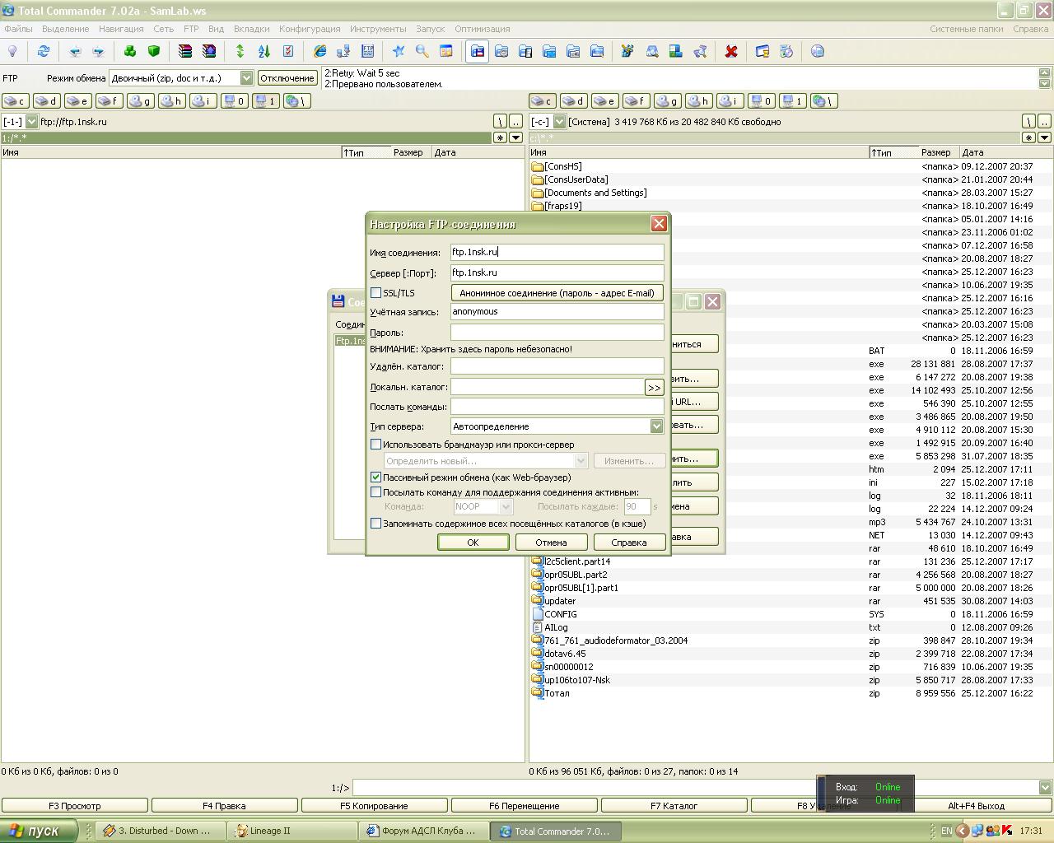Click the FTP document toolbar icon
Viewport: 1054px width, 843px height.
(367, 51)
